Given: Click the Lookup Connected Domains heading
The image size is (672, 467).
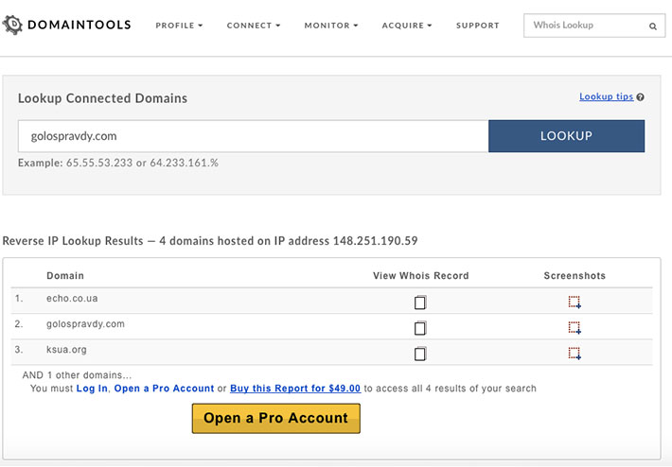Looking at the screenshot, I should [102, 98].
